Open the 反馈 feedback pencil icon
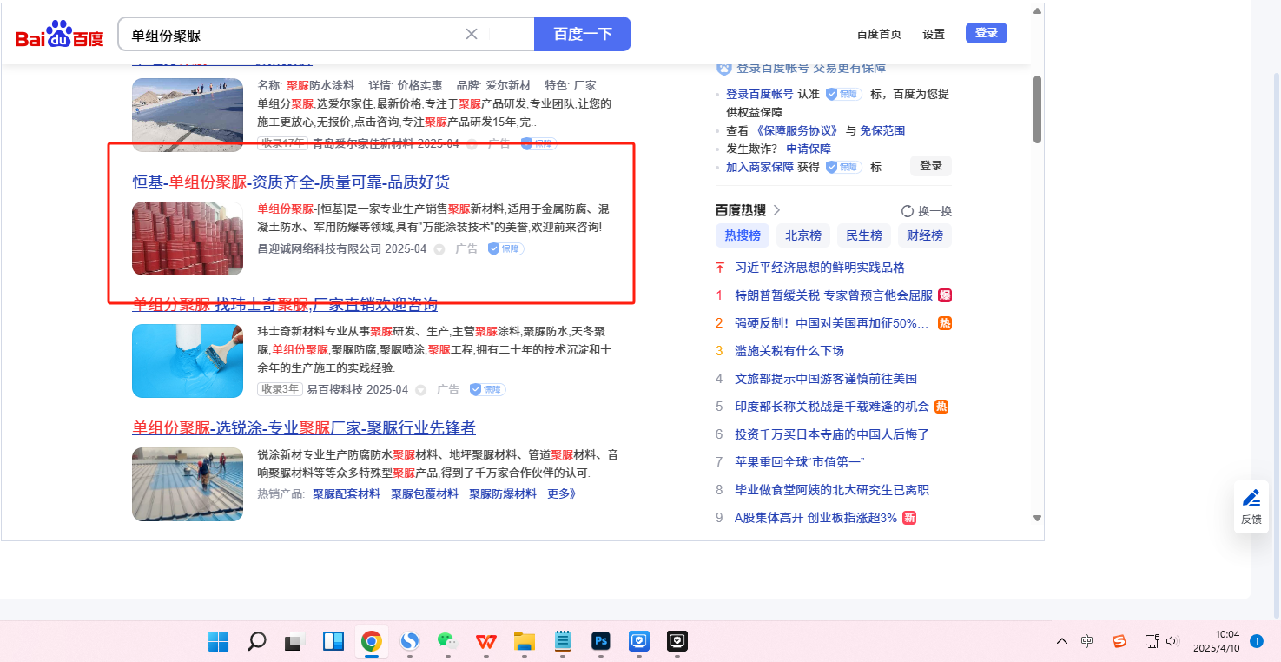Screen dimensions: 1281x662 click(1251, 498)
